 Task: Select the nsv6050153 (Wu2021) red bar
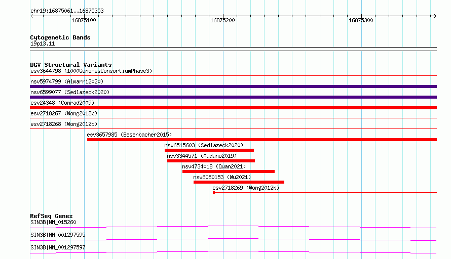coord(239,182)
